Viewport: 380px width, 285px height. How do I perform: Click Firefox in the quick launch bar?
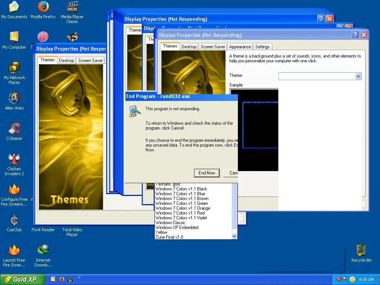pyautogui.click(x=62, y=279)
